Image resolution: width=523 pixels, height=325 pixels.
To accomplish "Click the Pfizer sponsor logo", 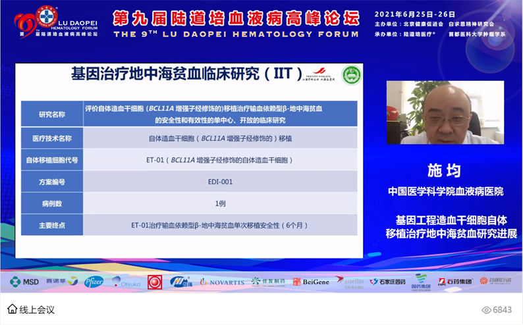I will click(x=94, y=282).
